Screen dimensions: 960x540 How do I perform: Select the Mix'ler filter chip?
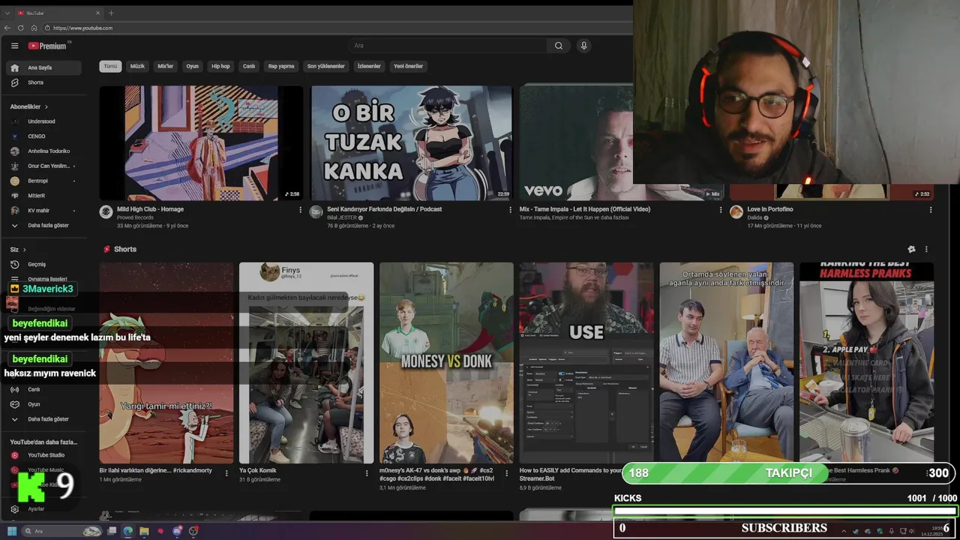click(165, 66)
